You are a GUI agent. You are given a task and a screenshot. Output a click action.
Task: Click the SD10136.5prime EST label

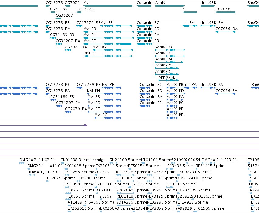[207, 196]
